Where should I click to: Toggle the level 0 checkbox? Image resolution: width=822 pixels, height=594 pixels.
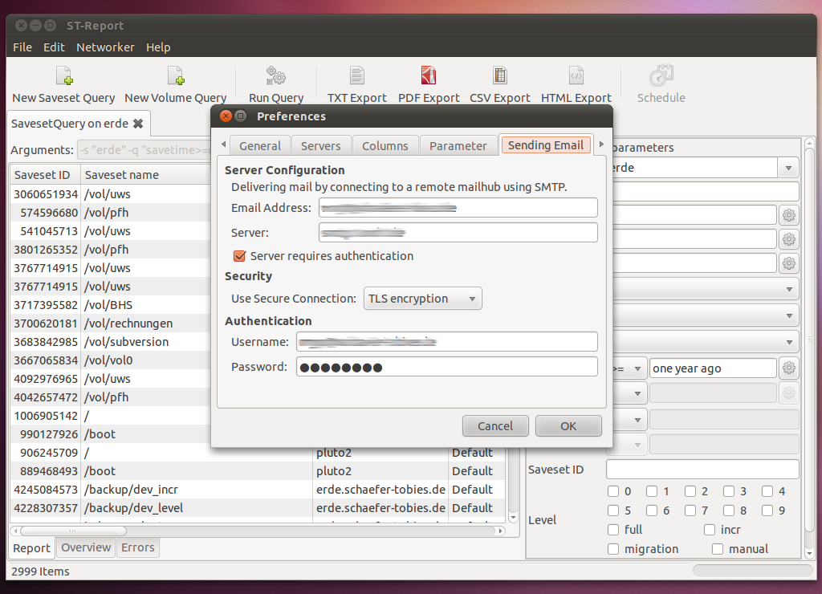pyautogui.click(x=612, y=491)
